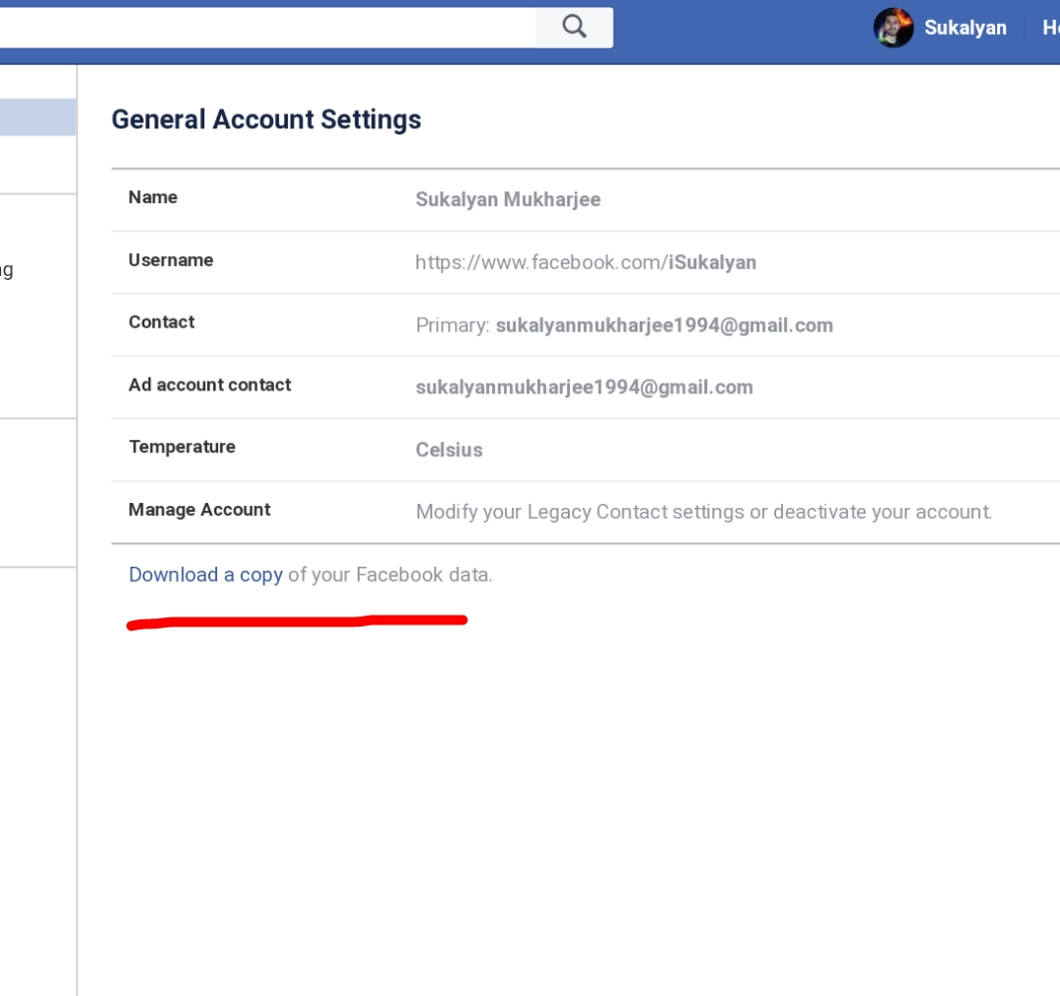This screenshot has height=996, width=1060.
Task: Click the ad account email value
Action: click(x=584, y=387)
